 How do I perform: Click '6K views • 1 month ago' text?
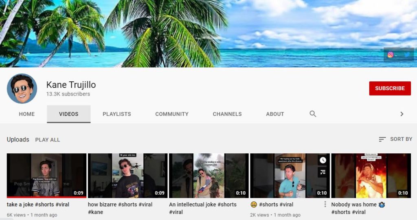(32, 215)
